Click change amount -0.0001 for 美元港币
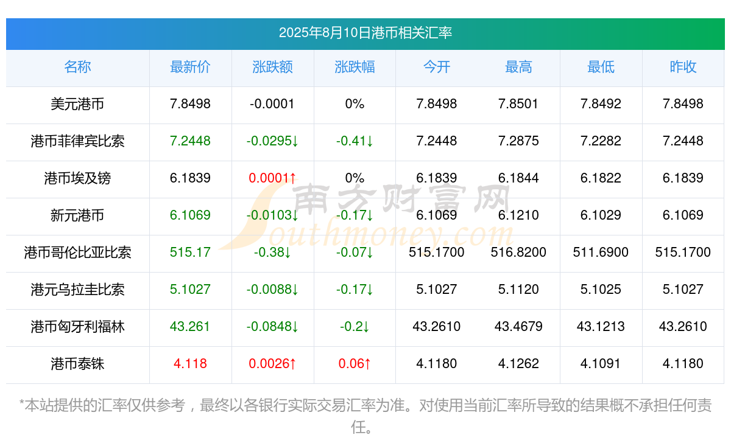The height and width of the screenshot is (446, 731). (x=272, y=104)
